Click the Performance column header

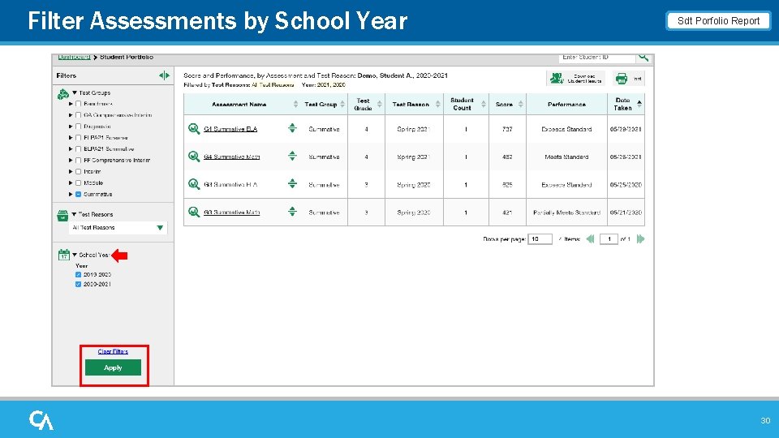pos(566,105)
